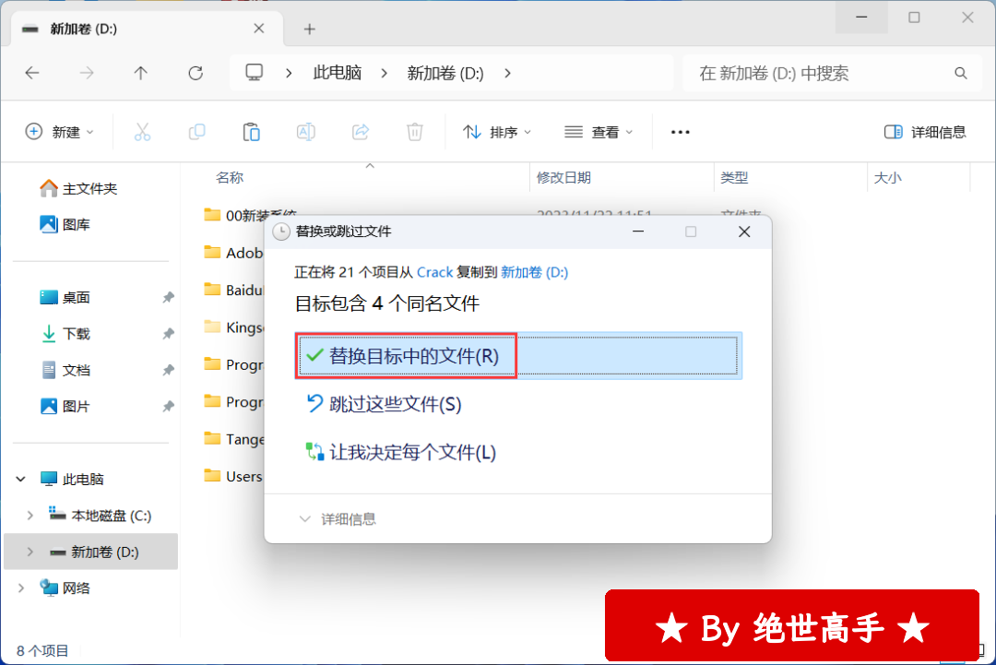The image size is (996, 665).
Task: Click the Rename icon in toolbar
Action: click(x=305, y=132)
